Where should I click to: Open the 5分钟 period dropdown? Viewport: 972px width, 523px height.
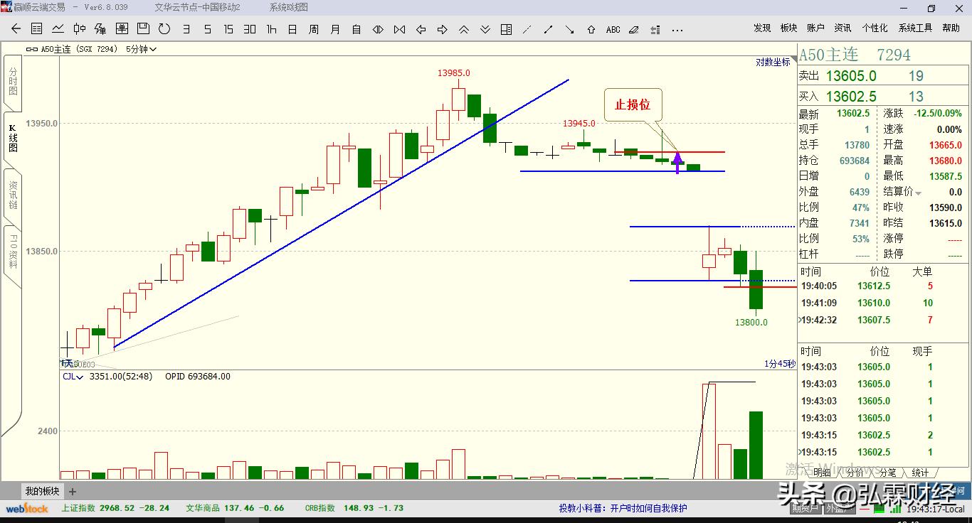pyautogui.click(x=141, y=49)
